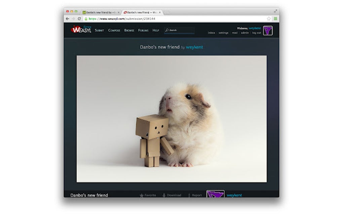Click the Weasyl logo
Image resolution: width=343 pixels, height=214 pixels.
[81, 29]
